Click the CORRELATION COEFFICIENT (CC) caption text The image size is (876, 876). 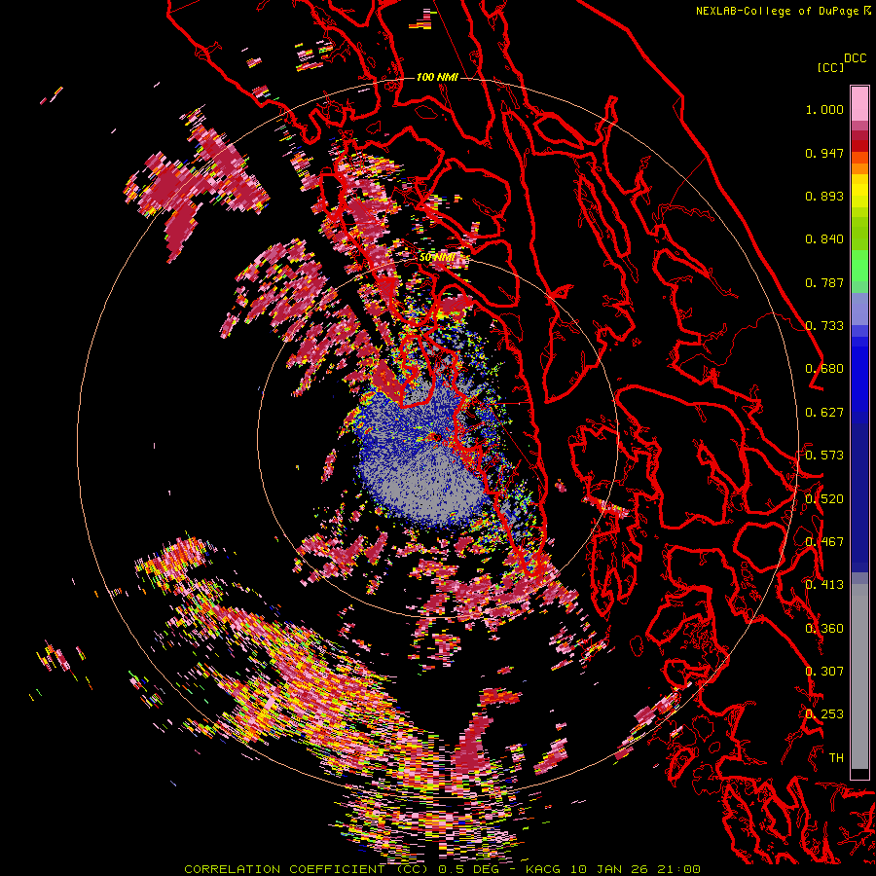click(x=307, y=869)
